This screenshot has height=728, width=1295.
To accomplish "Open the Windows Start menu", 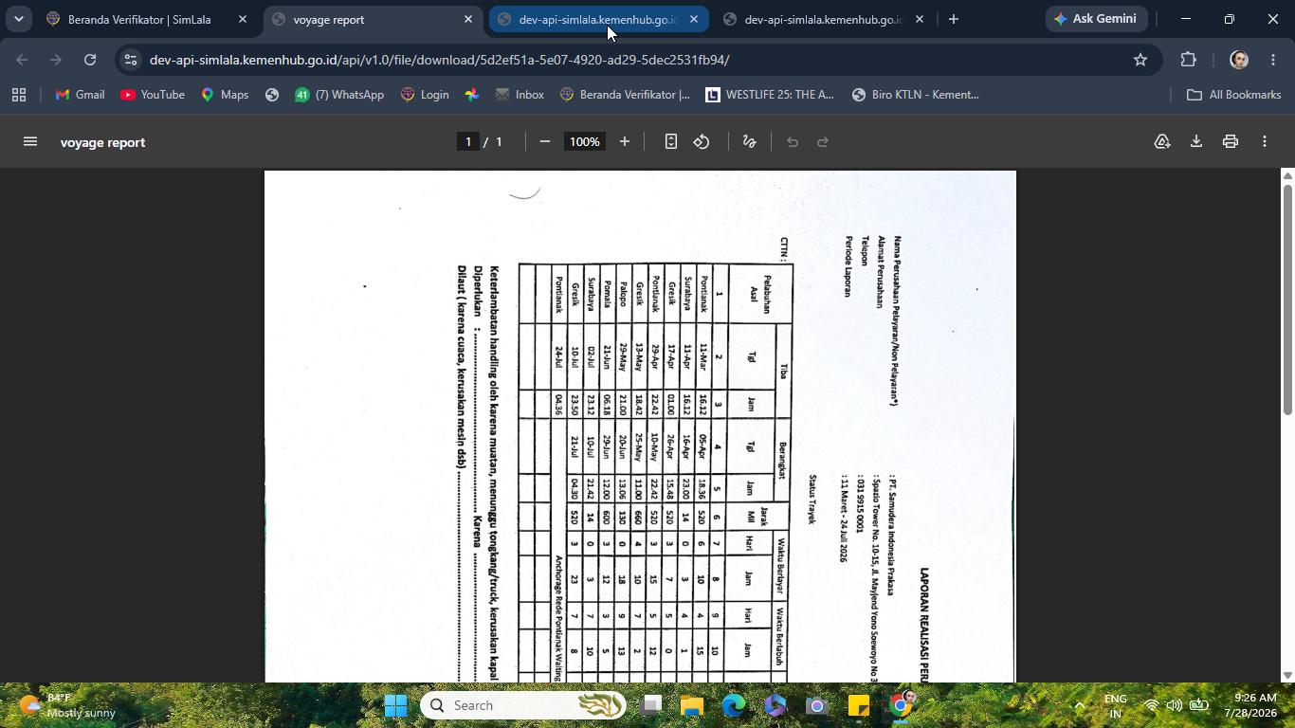I will (x=396, y=705).
